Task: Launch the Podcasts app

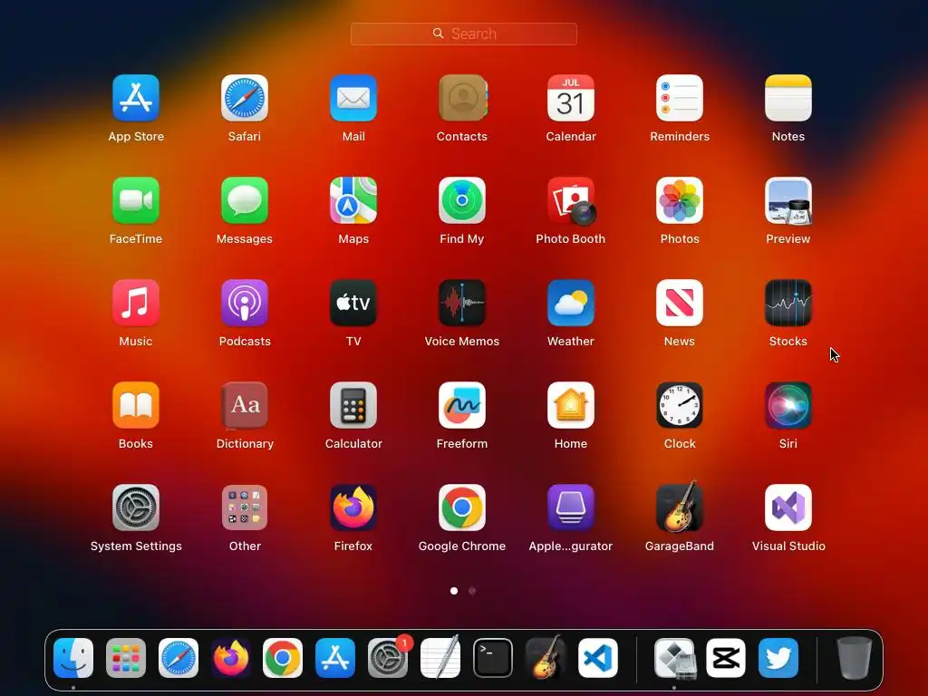Action: point(245,303)
